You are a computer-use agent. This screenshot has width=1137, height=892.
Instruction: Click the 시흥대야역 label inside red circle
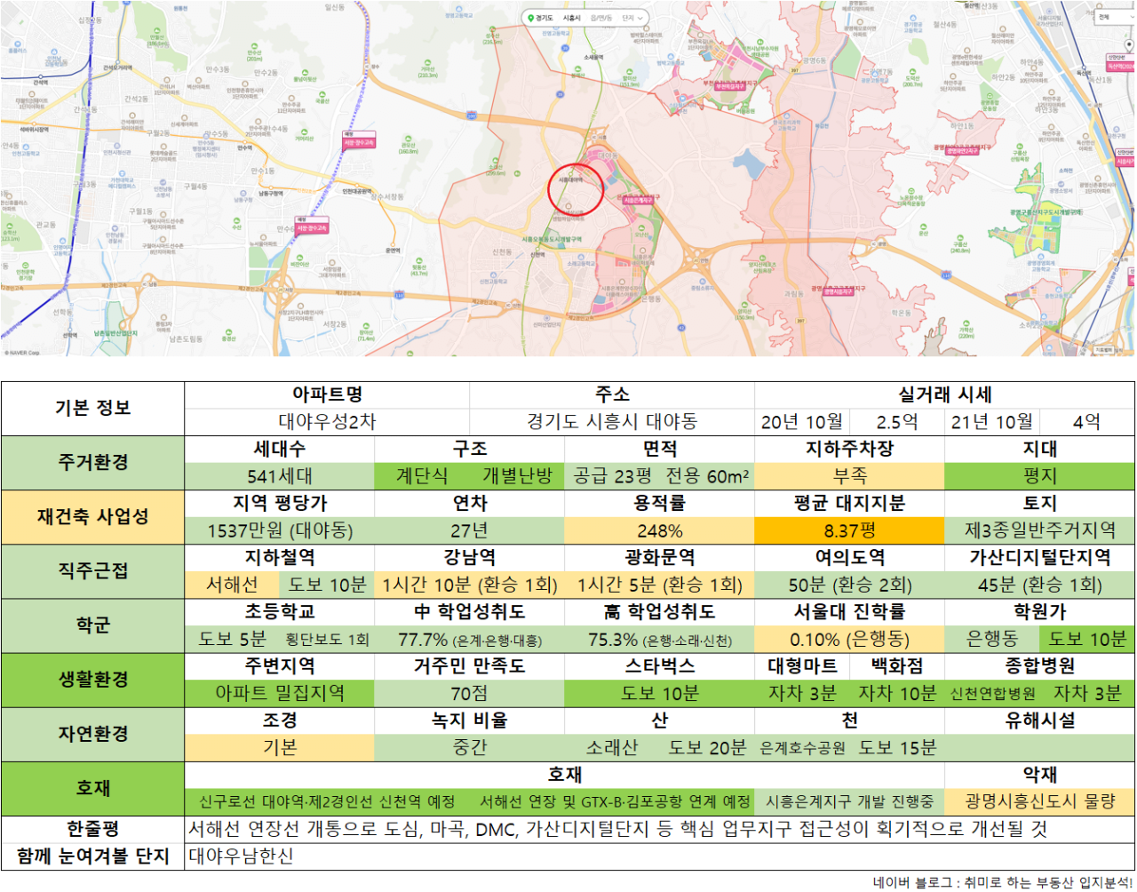pos(570,180)
